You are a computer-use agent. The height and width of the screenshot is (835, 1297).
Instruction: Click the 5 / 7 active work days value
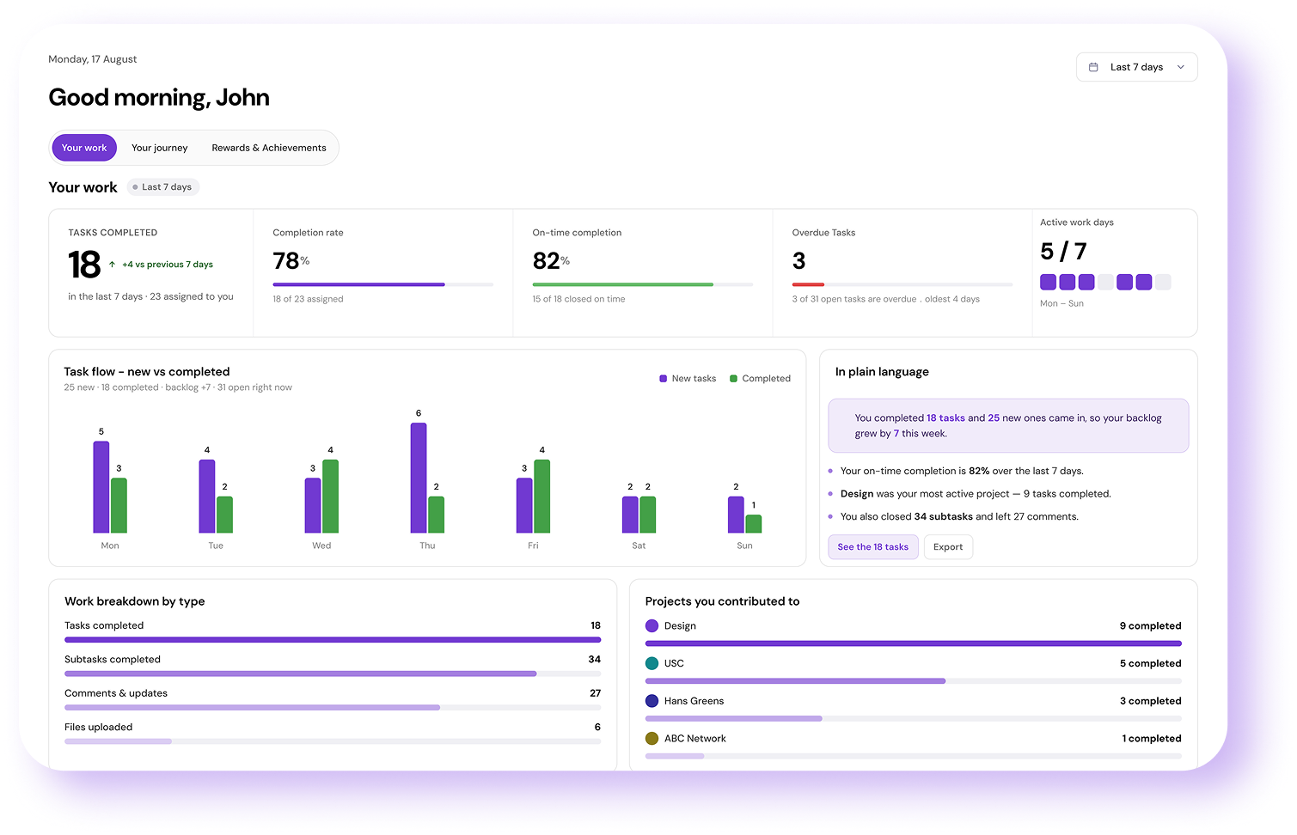tap(1063, 252)
